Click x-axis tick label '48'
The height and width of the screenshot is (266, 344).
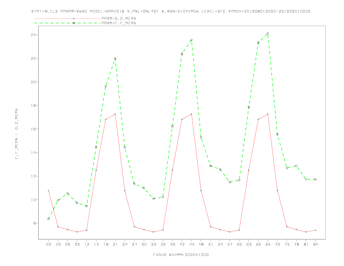(x=201, y=244)
